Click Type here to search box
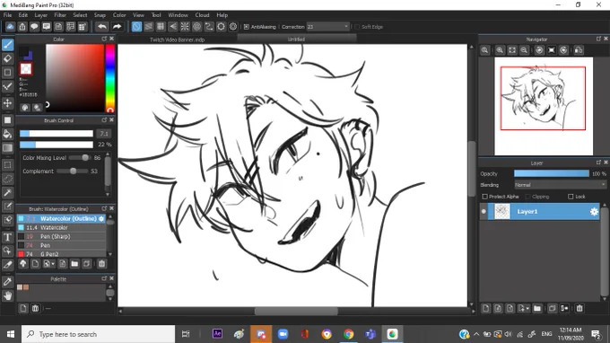The width and height of the screenshot is (610, 343). pyautogui.click(x=98, y=334)
